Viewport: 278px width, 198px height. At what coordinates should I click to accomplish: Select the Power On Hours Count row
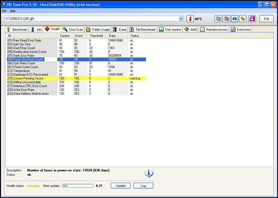tap(76, 59)
